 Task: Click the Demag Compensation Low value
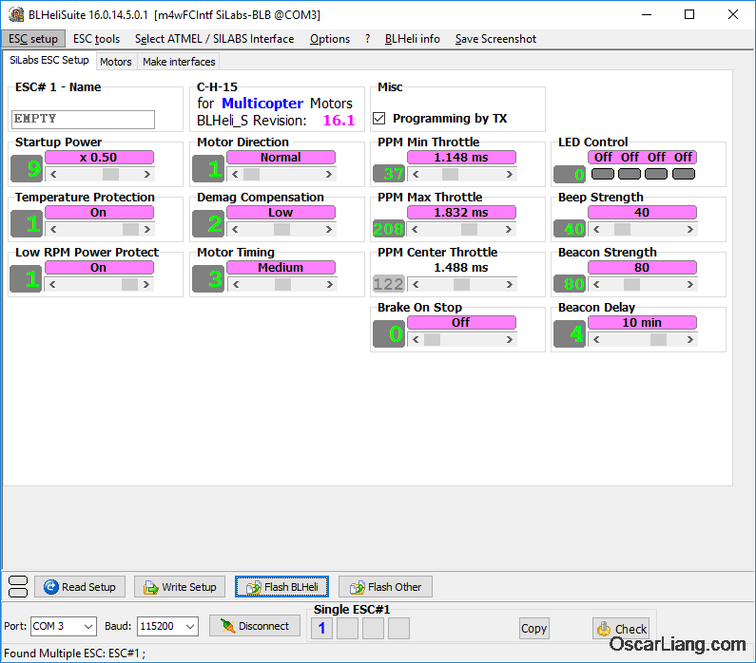[x=281, y=213]
